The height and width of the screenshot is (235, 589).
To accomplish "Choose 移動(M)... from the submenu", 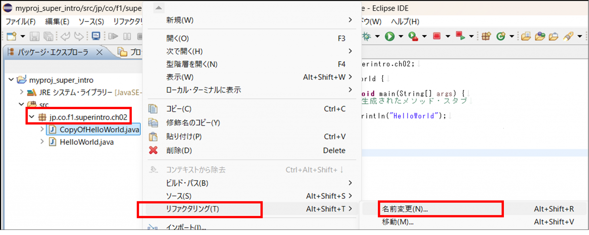I will point(397,222).
